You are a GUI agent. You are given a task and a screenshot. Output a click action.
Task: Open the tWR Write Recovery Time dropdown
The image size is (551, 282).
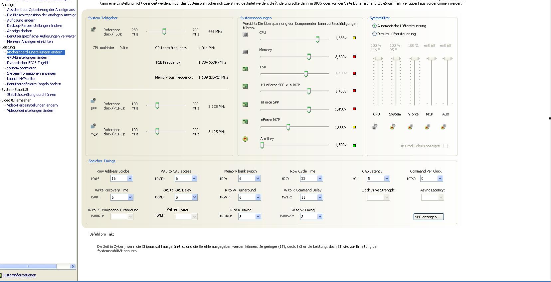[x=130, y=197]
